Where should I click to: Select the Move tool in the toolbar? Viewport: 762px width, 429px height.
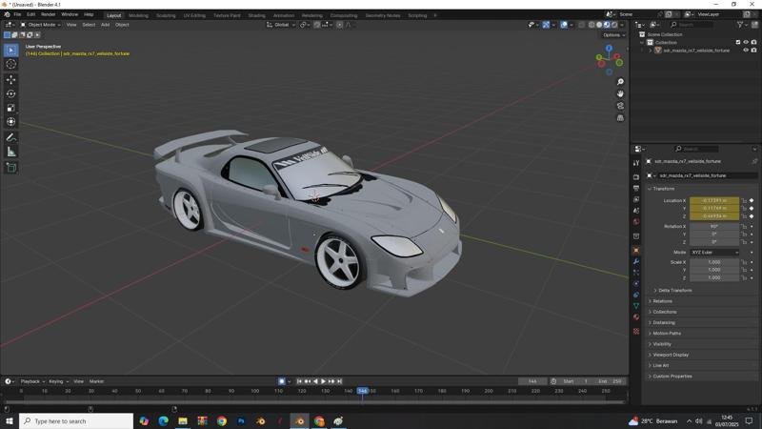pos(10,79)
